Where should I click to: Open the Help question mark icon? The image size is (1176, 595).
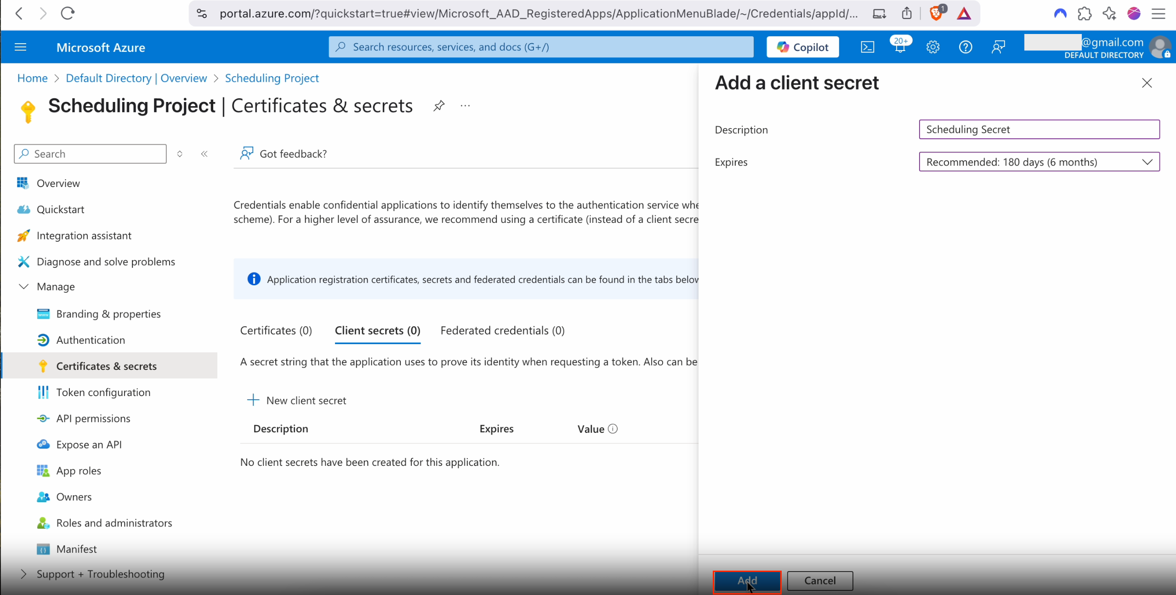pos(966,47)
